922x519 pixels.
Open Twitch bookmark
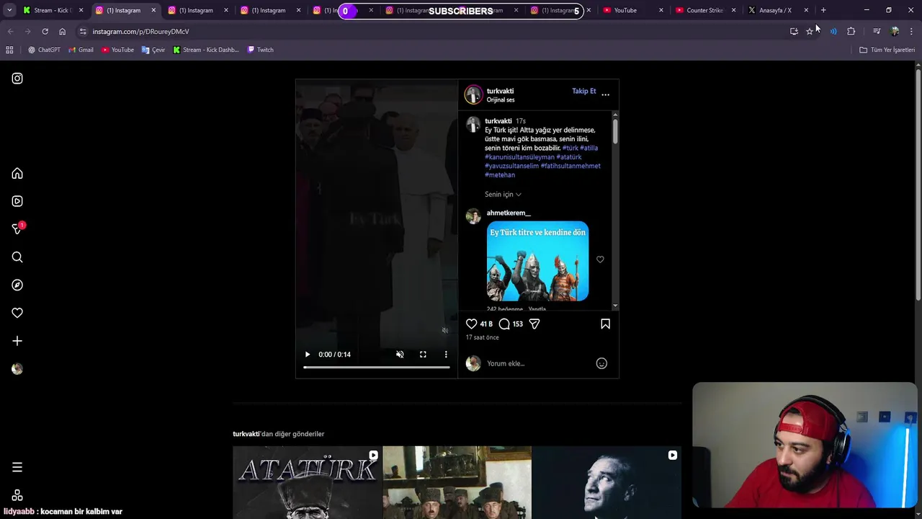point(260,50)
